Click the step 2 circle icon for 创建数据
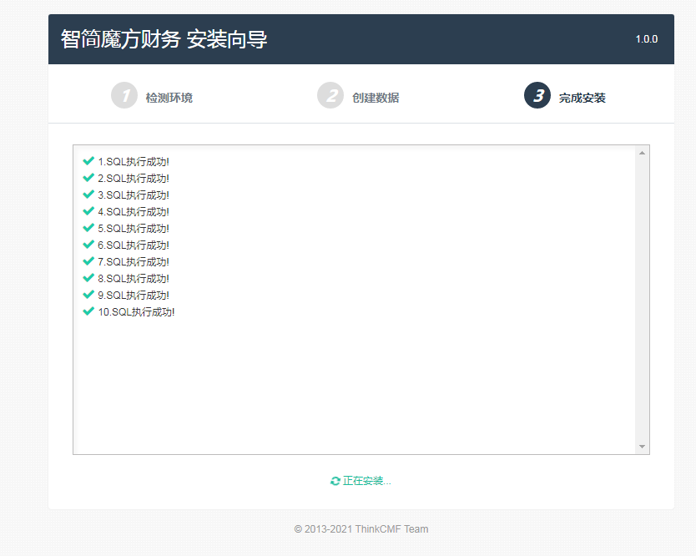 (x=329, y=95)
